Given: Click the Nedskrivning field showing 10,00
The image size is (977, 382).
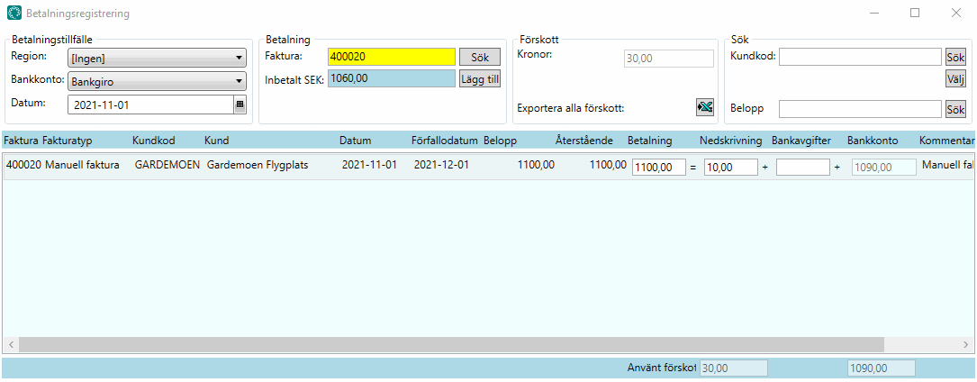Looking at the screenshot, I should pos(730,167).
